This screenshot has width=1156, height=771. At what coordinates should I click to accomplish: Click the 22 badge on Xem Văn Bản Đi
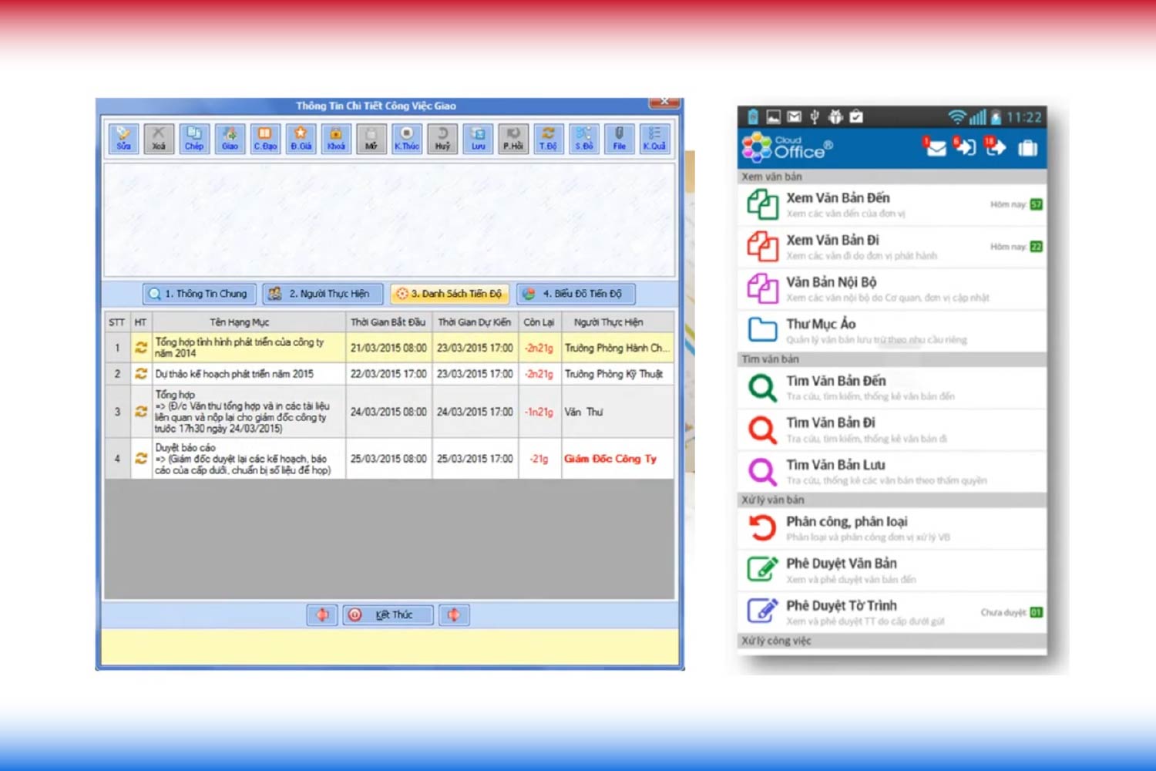click(1037, 247)
